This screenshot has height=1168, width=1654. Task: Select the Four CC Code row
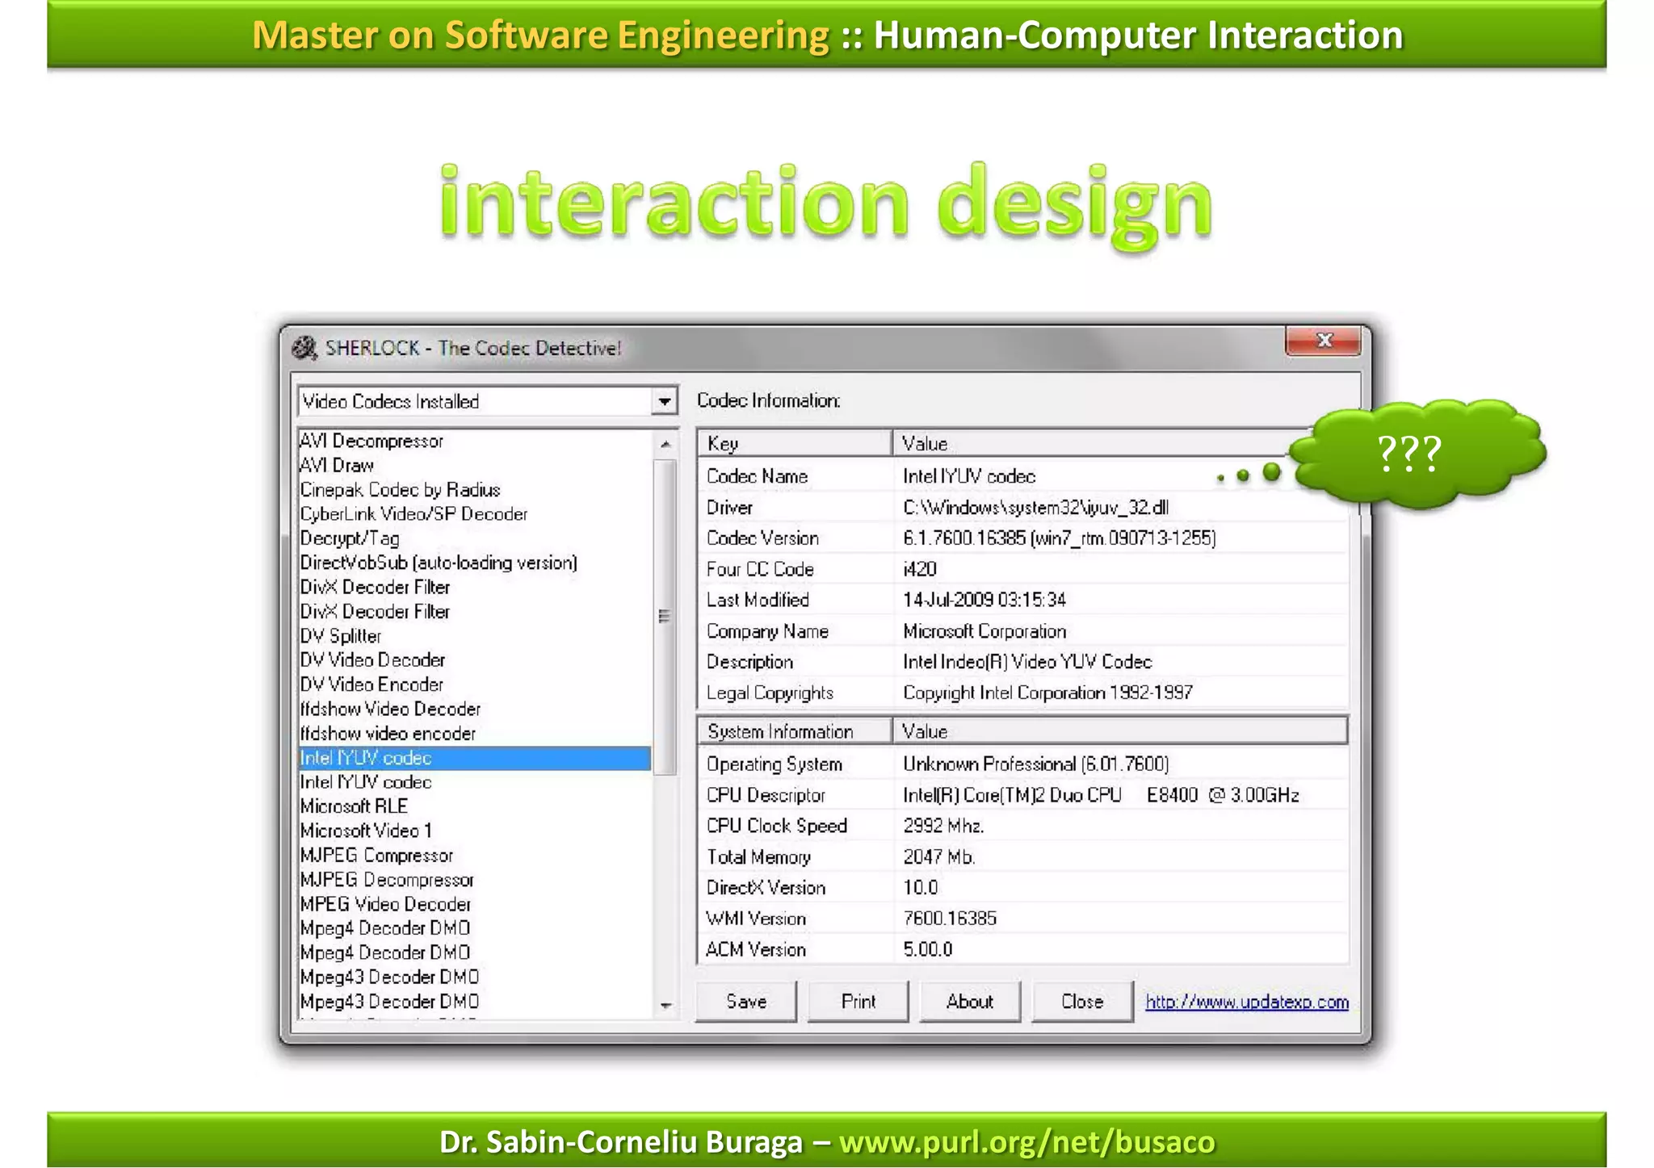(1023, 569)
